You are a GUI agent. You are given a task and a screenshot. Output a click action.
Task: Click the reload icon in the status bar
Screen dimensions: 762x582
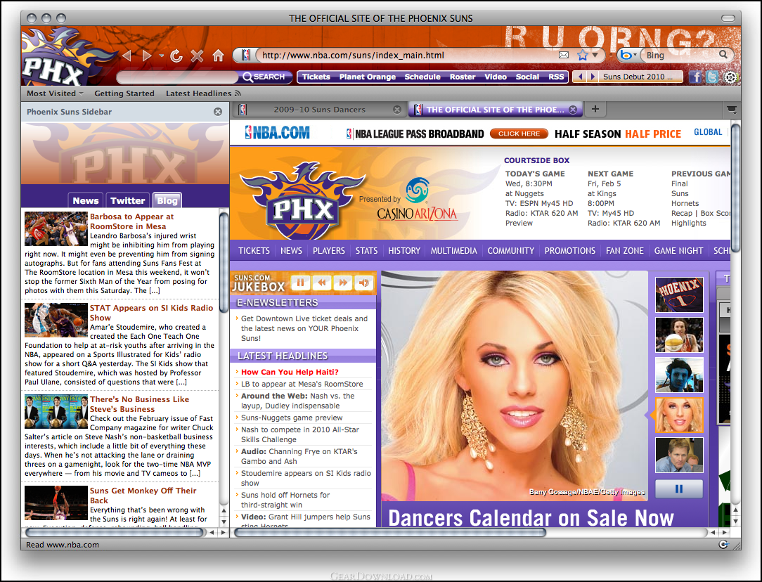tap(723, 544)
